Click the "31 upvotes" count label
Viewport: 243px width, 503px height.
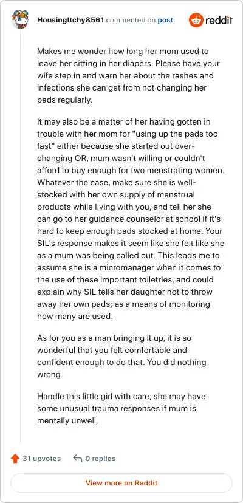coord(41,459)
